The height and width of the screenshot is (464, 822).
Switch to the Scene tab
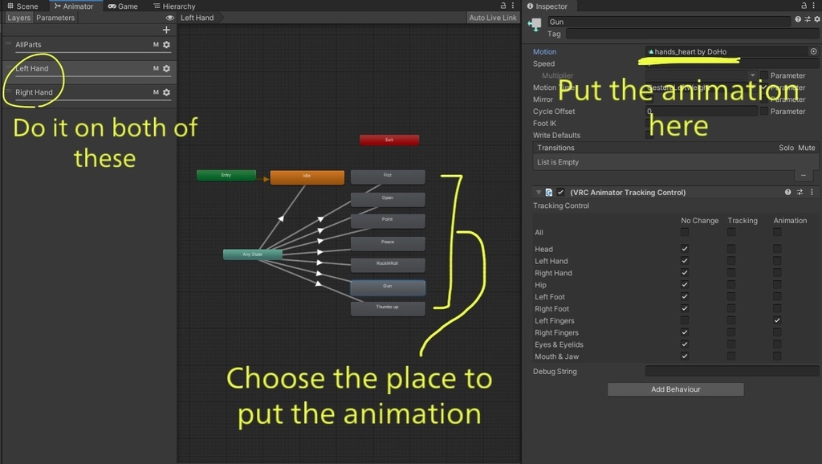23,6
